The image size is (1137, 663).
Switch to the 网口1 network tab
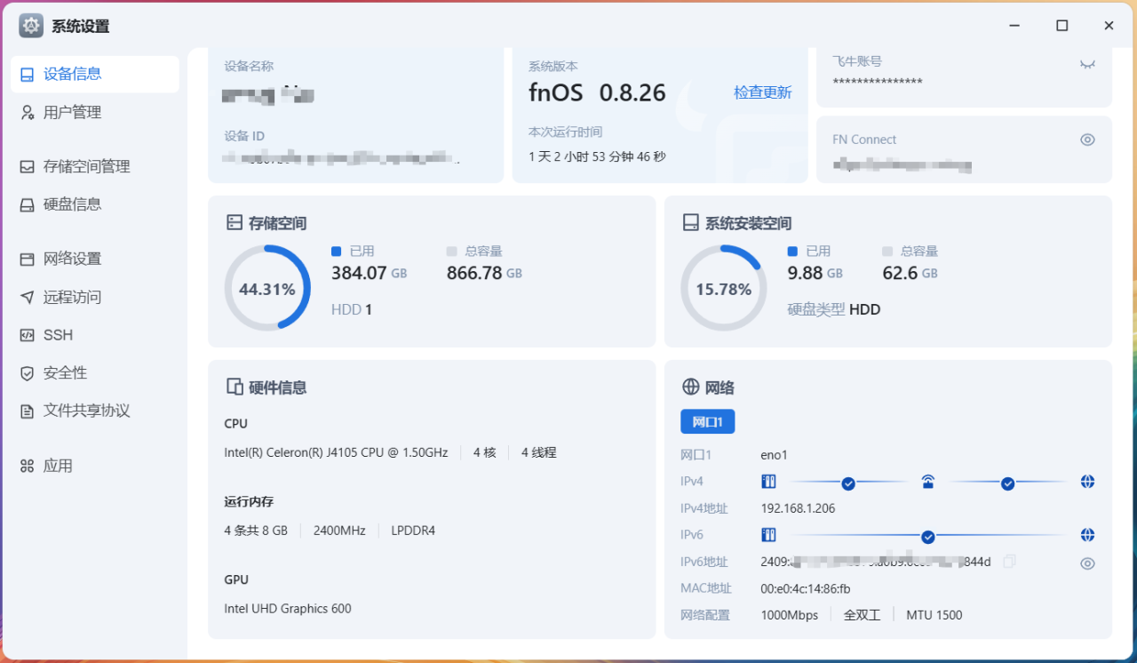point(707,421)
